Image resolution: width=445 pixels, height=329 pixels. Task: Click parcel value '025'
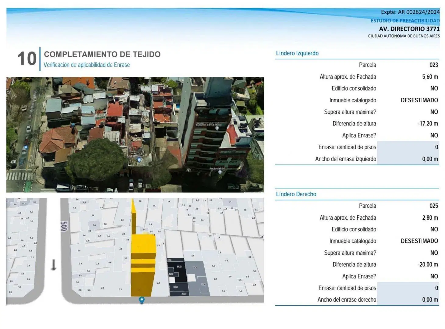(434, 206)
